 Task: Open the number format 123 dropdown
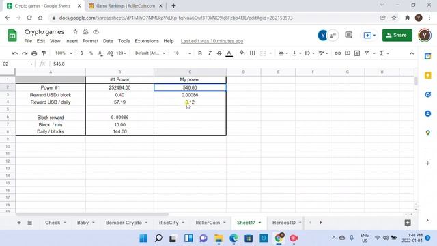tap(121, 53)
